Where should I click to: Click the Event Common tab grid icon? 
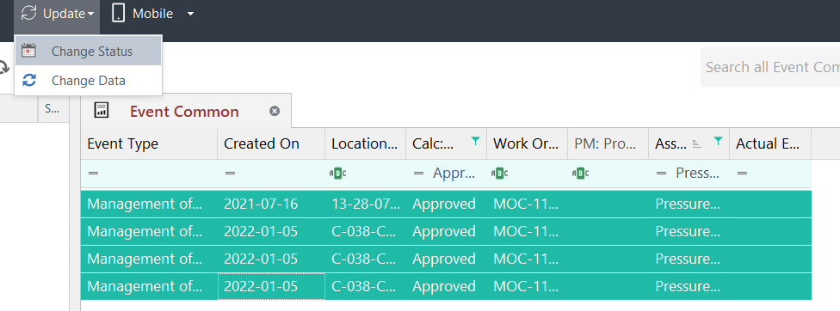coord(102,111)
